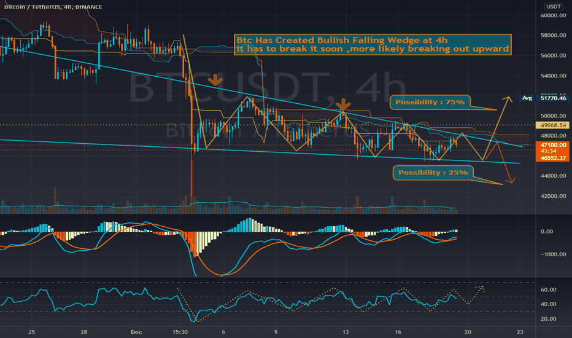Click the date label 28 on time axis
Viewport: 572px width, 338px height.
coord(84,332)
